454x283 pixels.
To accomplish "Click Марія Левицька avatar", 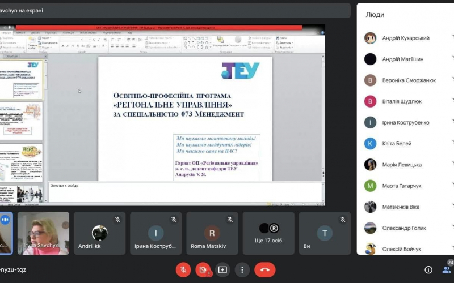I will 370,165.
